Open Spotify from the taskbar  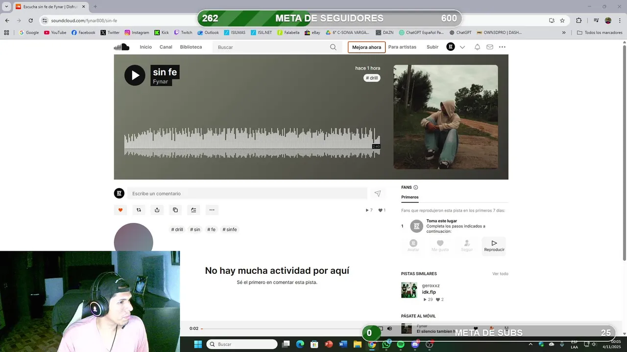point(401,344)
